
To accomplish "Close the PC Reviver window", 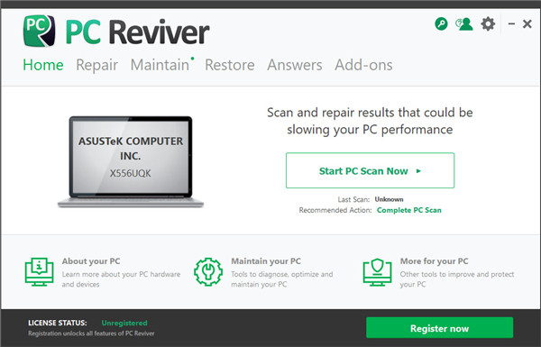I will (527, 23).
